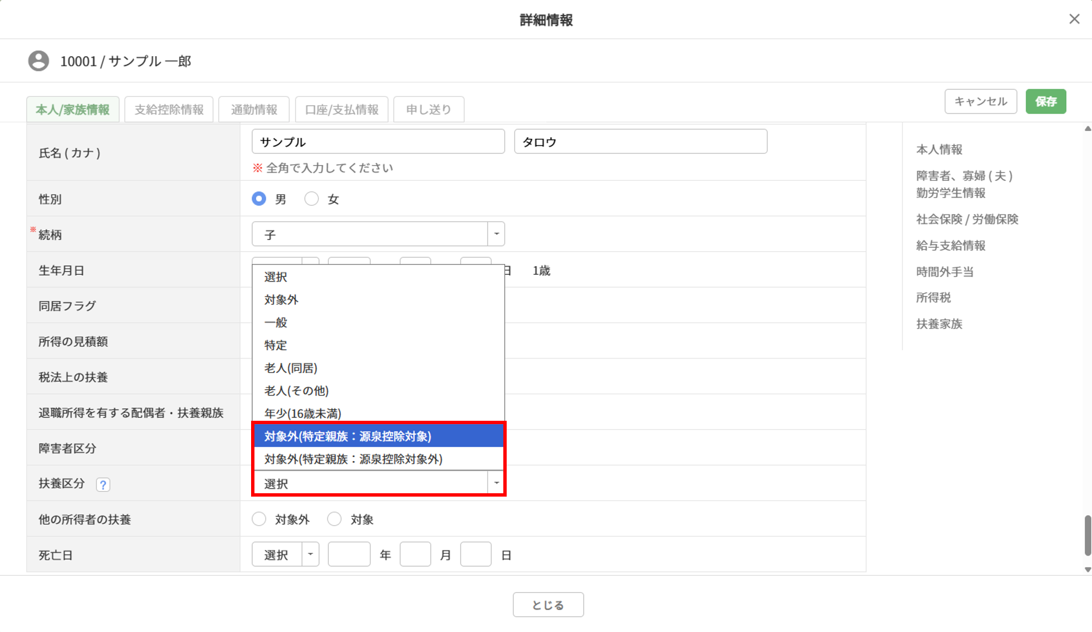Viewport: 1092px width, 632px height.
Task: Select 対象外(特定親族：源泉控除対象外) option
Action: 353,459
